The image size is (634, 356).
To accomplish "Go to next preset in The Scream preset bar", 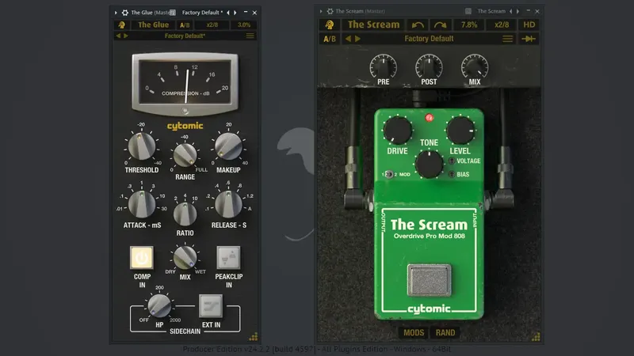I will (357, 39).
